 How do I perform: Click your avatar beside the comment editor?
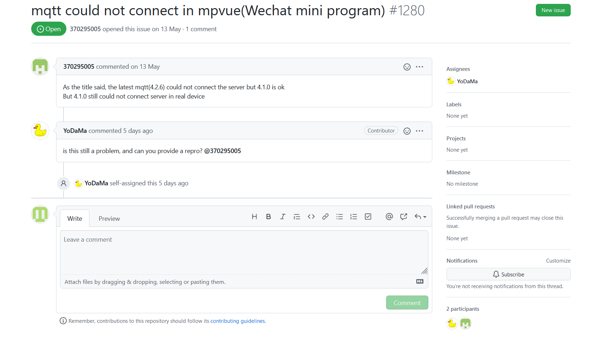pyautogui.click(x=40, y=214)
